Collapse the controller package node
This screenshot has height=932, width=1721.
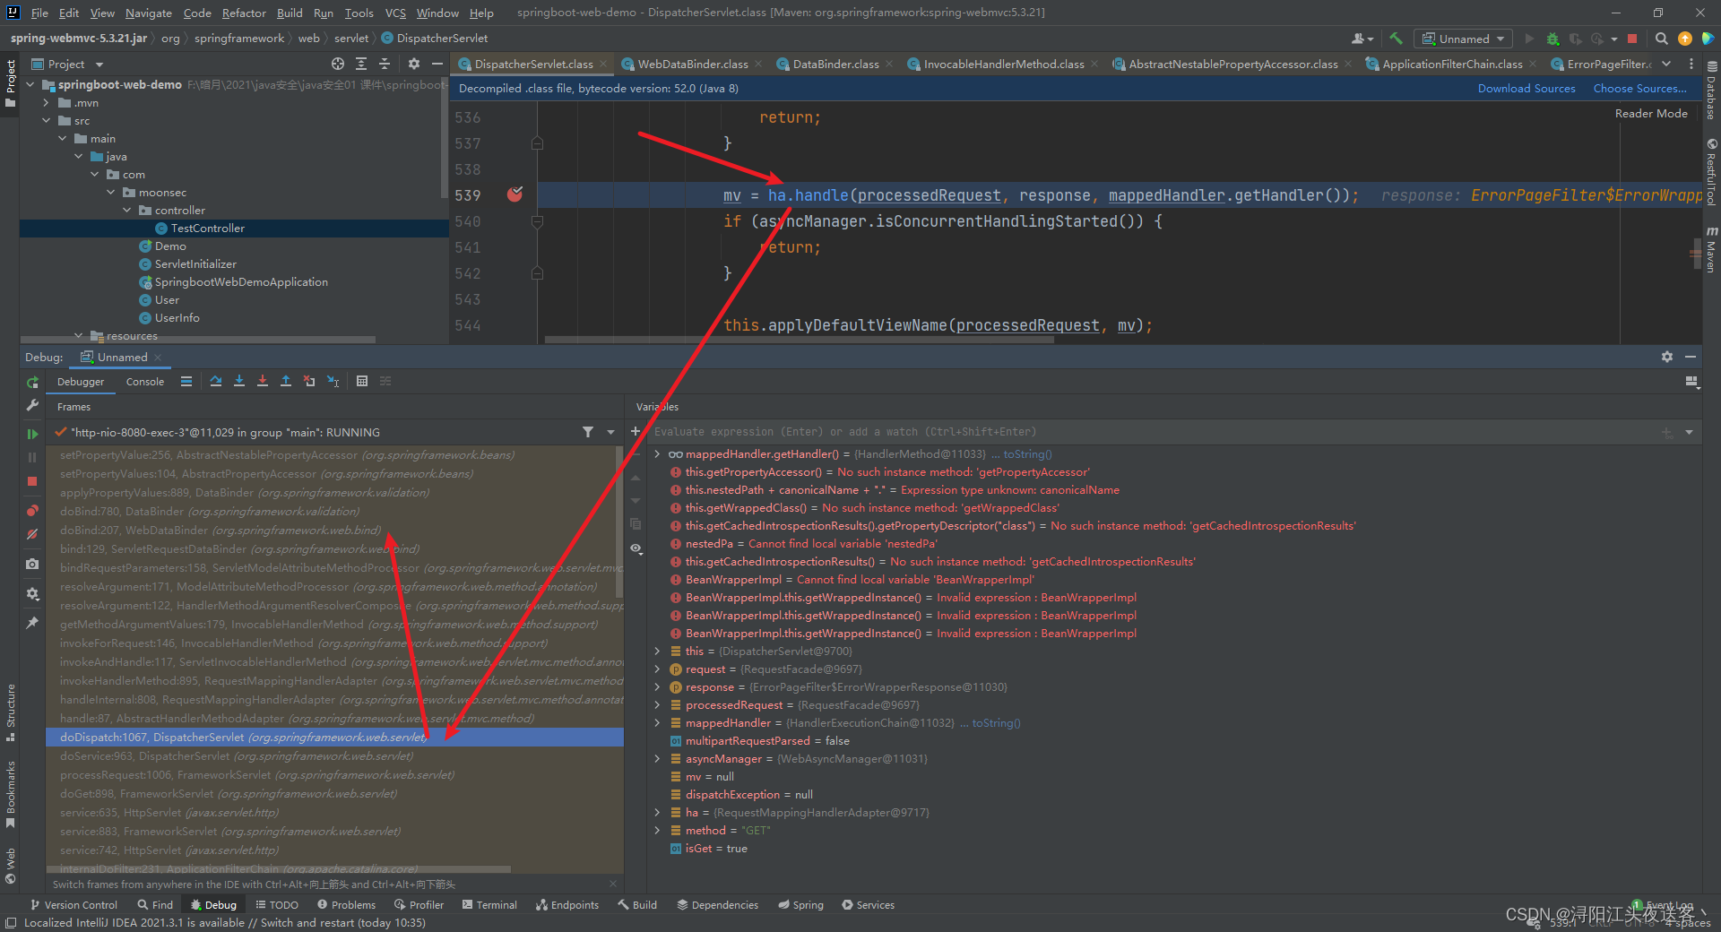tap(127, 211)
